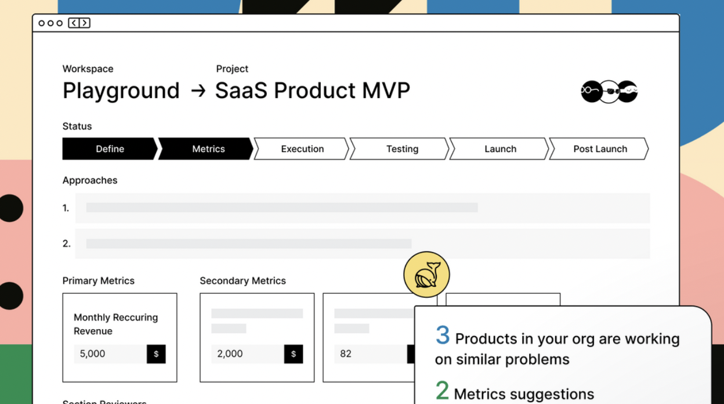The width and height of the screenshot is (724, 404).
Task: Open the Playground workspace title
Action: 121,91
